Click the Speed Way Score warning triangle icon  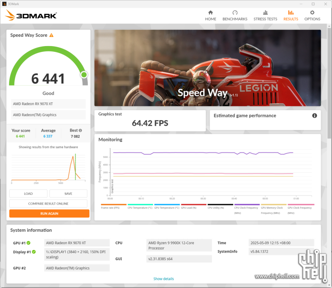(x=51, y=35)
